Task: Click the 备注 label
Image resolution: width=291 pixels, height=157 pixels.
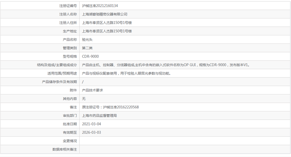Action: 73,107
